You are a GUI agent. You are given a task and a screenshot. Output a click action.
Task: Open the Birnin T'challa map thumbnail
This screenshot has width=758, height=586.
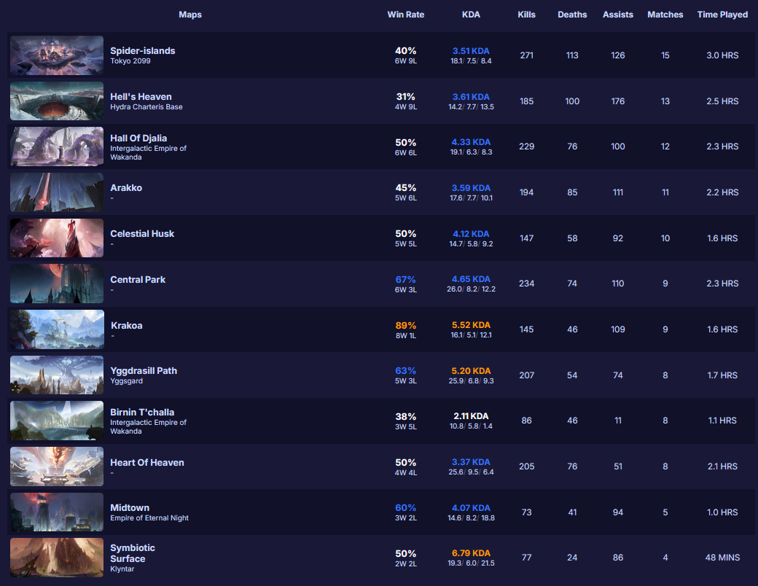[57, 421]
